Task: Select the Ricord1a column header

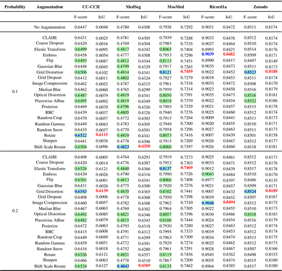Action: click(218, 7)
